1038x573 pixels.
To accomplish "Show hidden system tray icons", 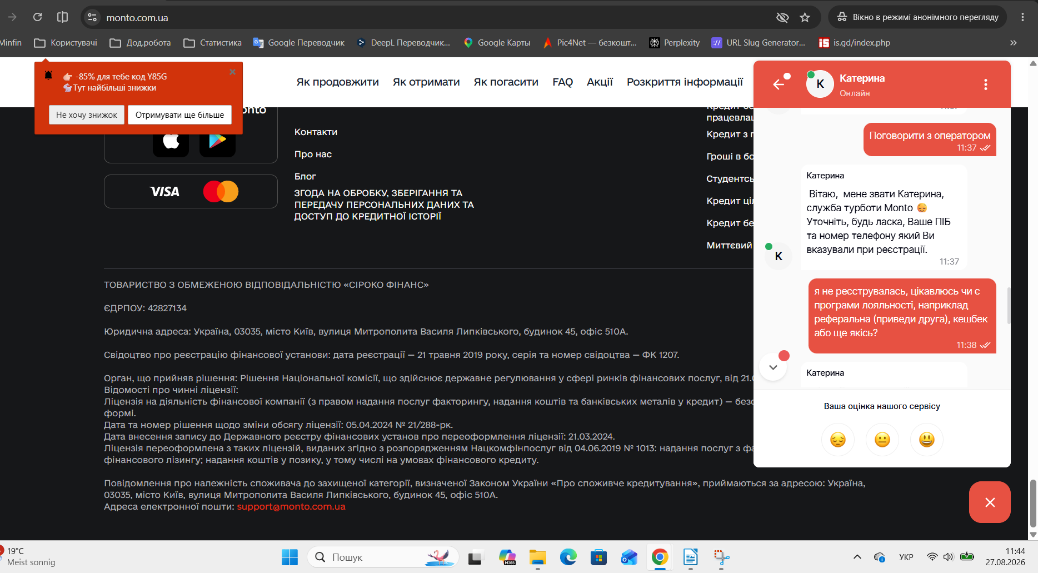I will click(x=857, y=557).
